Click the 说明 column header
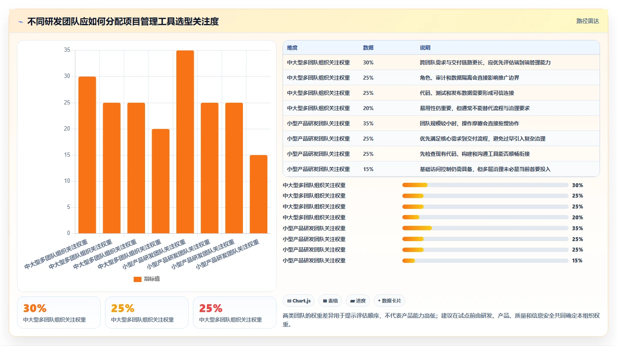 pos(425,47)
